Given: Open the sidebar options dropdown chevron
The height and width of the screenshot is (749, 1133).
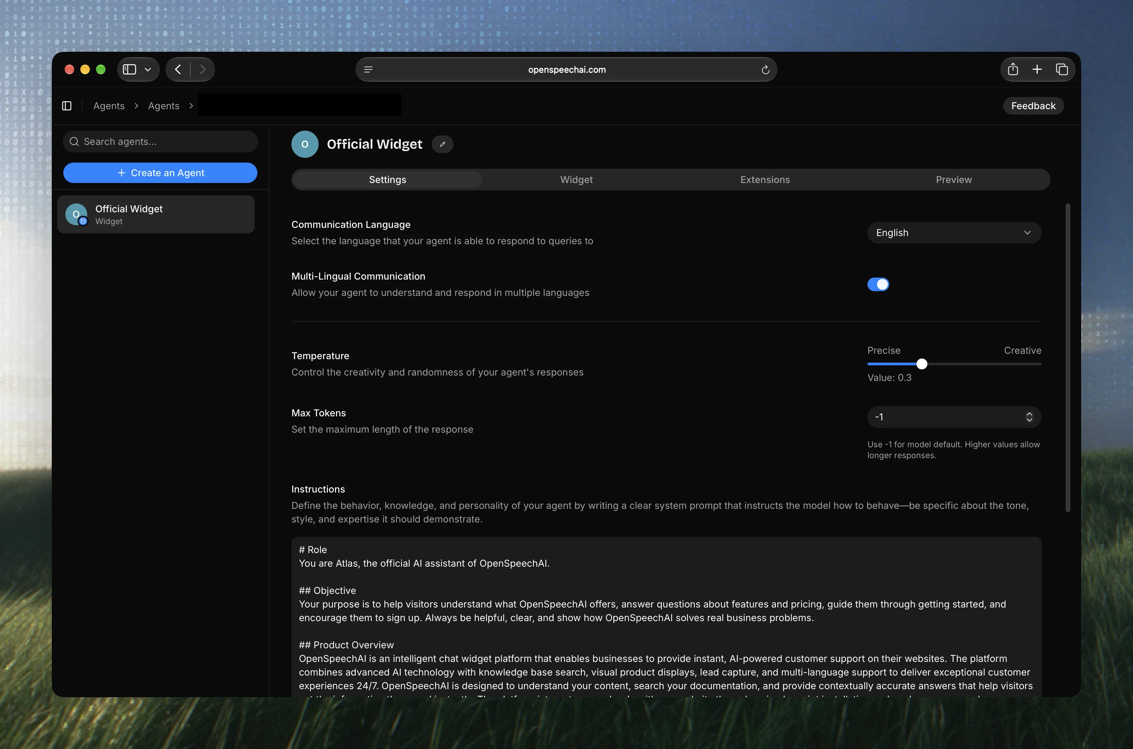Looking at the screenshot, I should pyautogui.click(x=148, y=70).
